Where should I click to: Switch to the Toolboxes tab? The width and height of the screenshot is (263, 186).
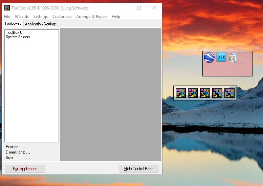tap(13, 23)
